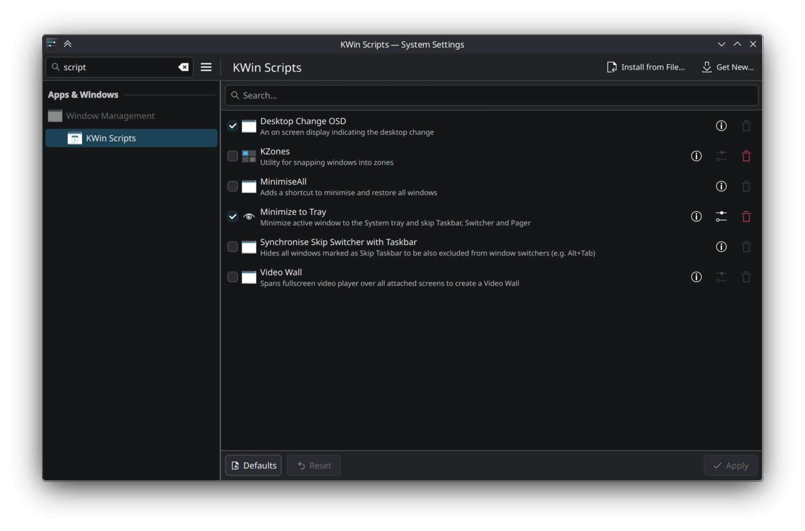805x531 pixels.
Task: Click the Apps & Windows section header
Action: tap(83, 95)
